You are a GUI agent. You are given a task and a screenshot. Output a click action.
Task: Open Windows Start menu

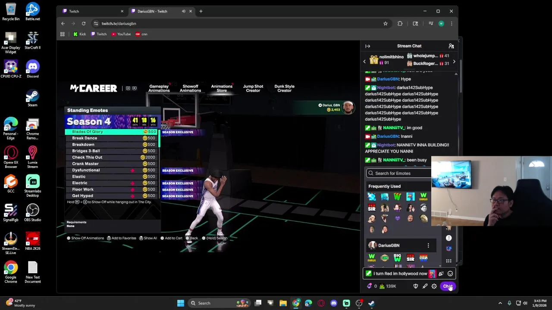coord(181,303)
